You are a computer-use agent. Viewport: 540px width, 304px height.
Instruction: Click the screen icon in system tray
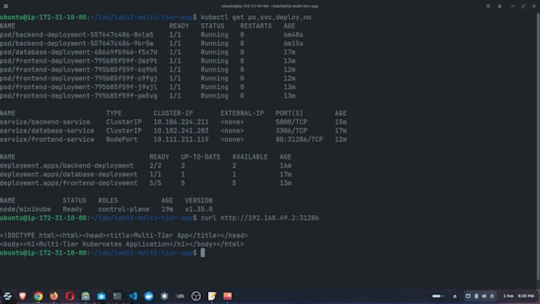point(468,296)
